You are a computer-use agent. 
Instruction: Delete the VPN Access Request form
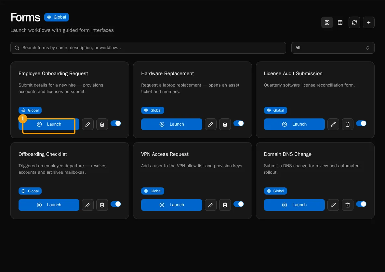pos(225,205)
